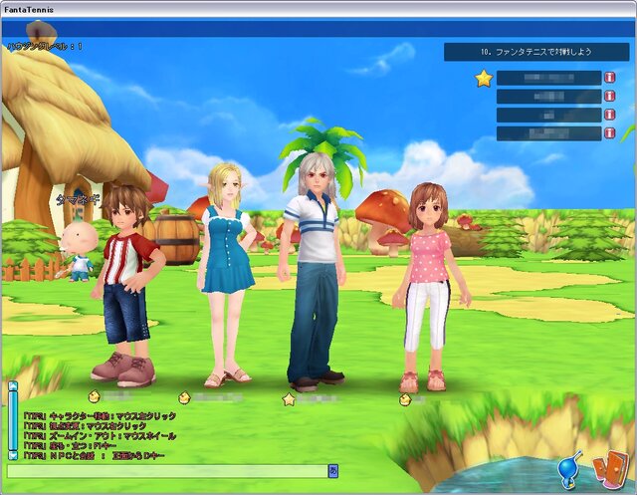This screenshot has width=637, height=495.
Task: Click the chat log scroll down arrow
Action: [x=13, y=455]
